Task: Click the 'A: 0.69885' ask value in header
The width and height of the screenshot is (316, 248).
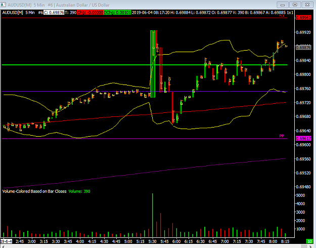Action: point(276,13)
